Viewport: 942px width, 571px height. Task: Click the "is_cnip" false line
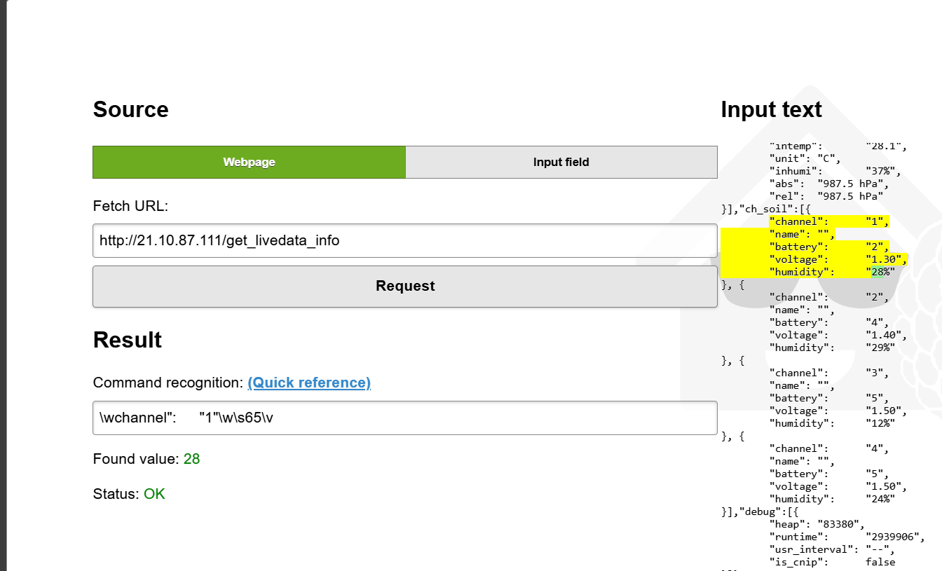point(832,562)
